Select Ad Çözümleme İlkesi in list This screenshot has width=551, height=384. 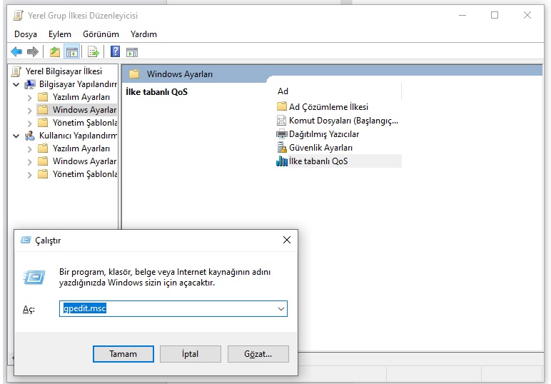[328, 106]
